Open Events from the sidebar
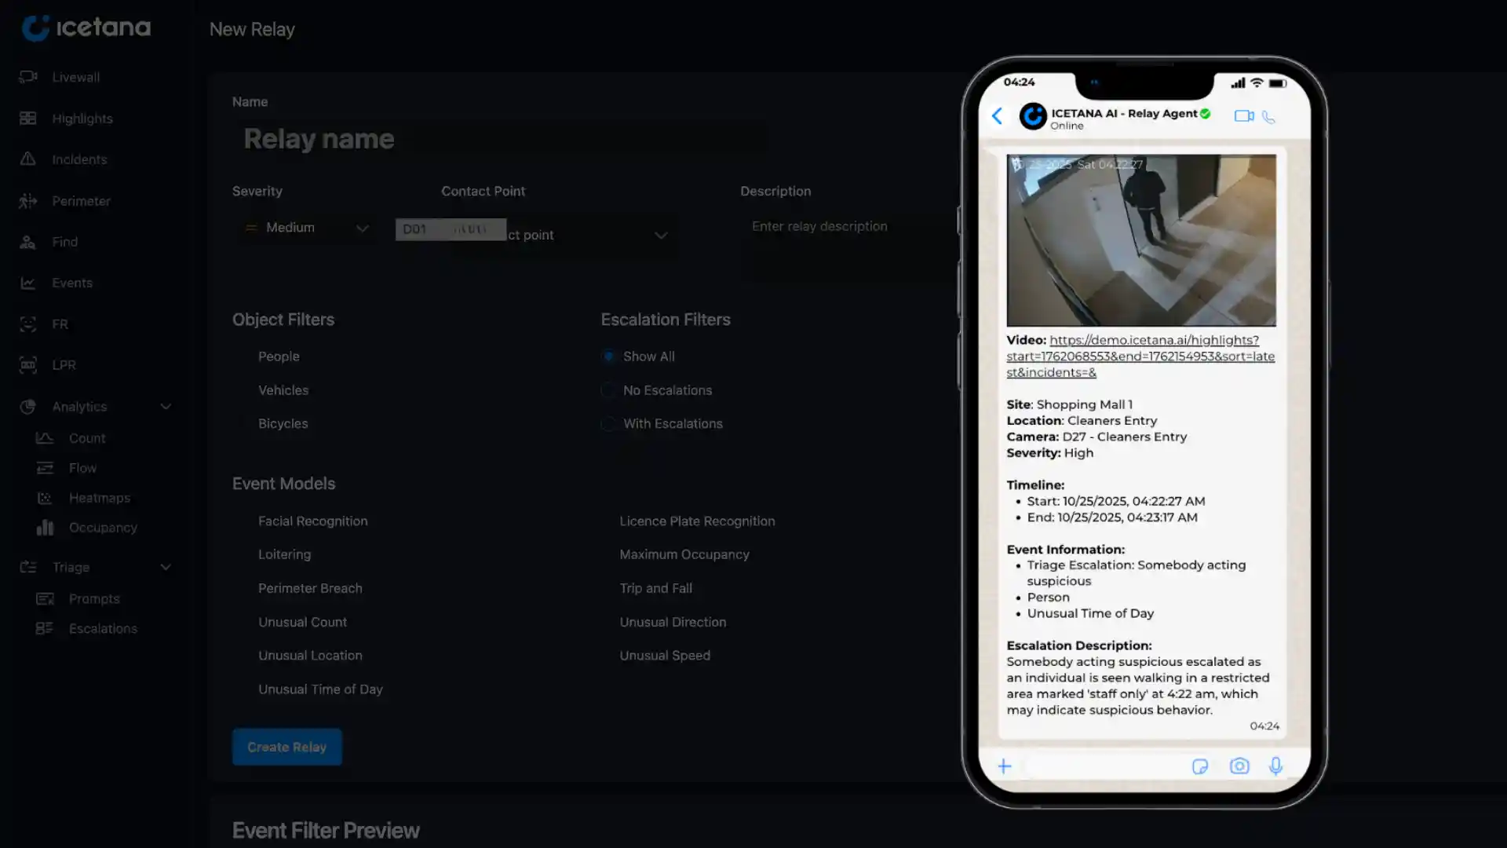 pyautogui.click(x=72, y=283)
